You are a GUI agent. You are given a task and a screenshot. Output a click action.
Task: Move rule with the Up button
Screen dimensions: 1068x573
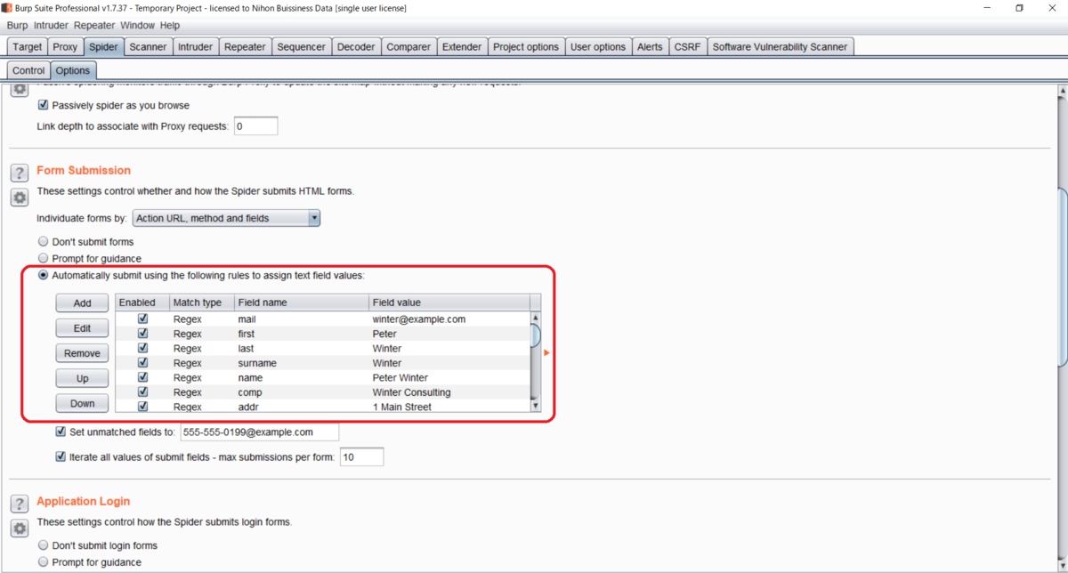click(82, 378)
